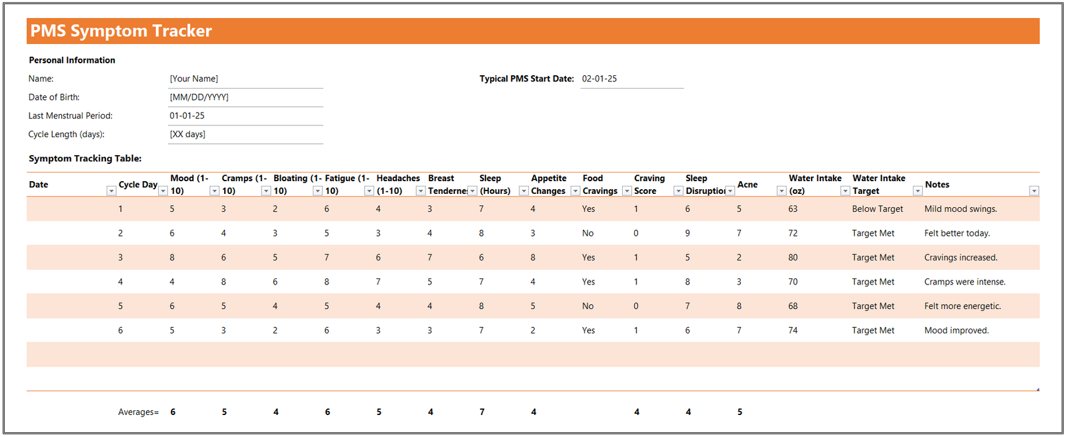1067x437 pixels.
Task: Click the Acne average value in Averages row
Action: (740, 412)
